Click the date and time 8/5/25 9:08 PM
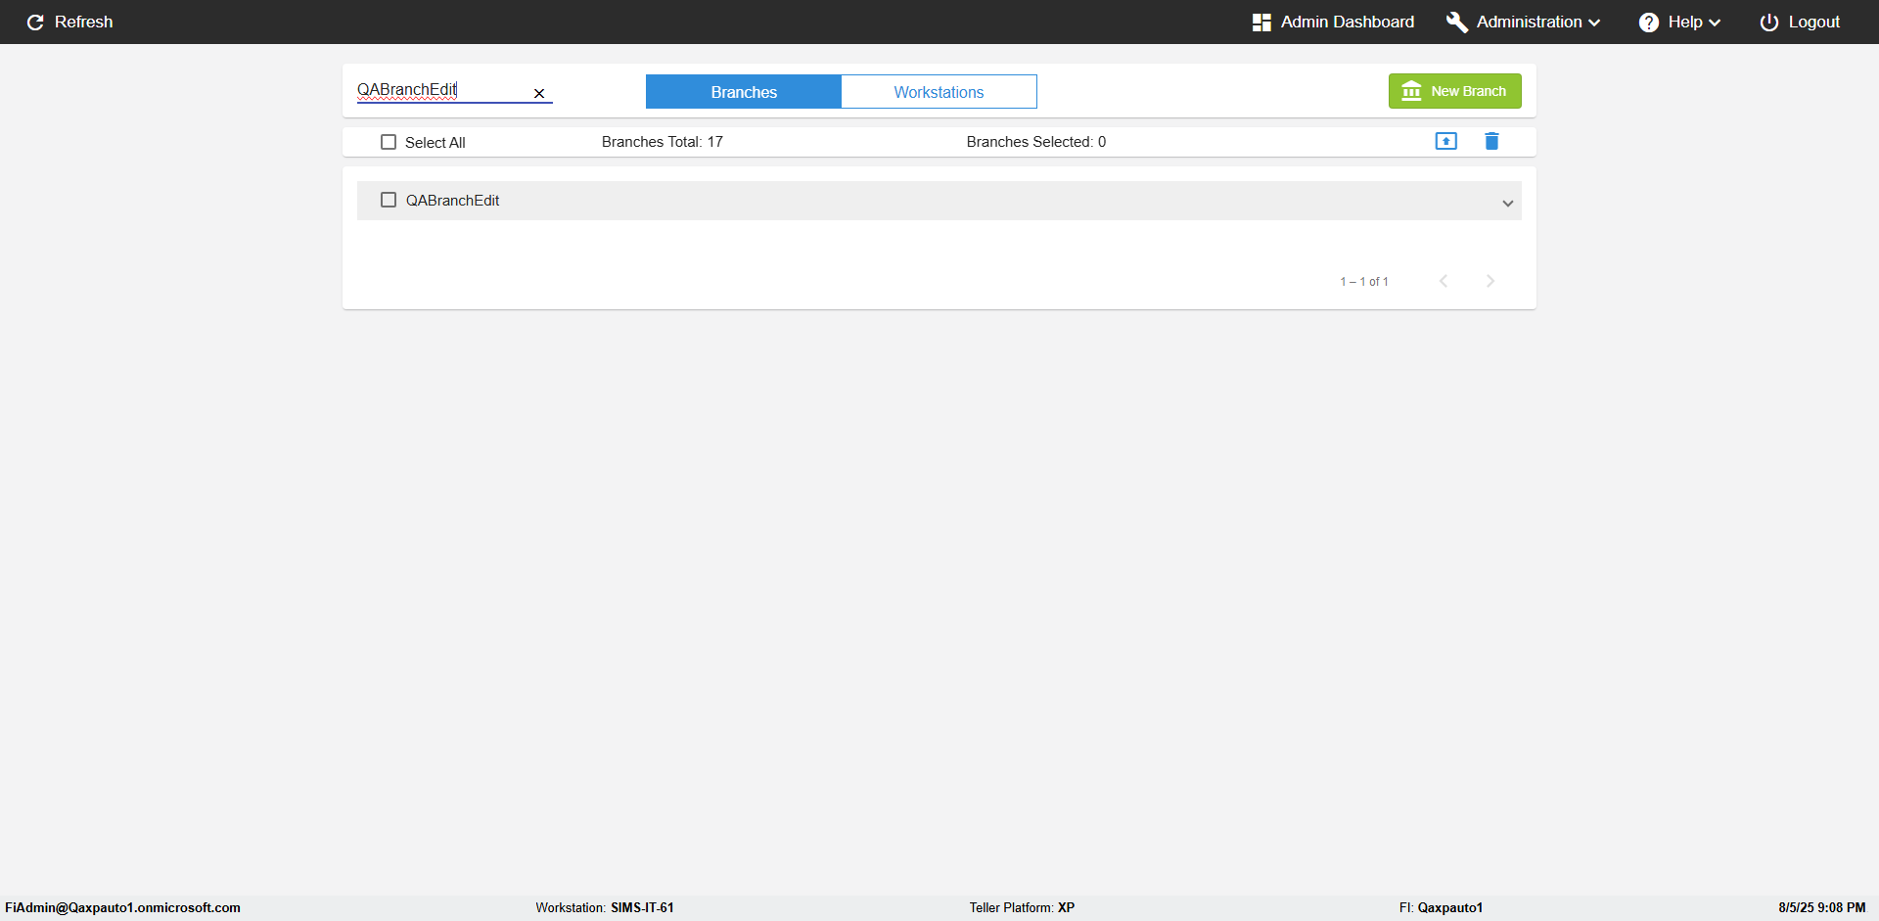Image resolution: width=1879 pixels, height=921 pixels. (x=1822, y=907)
